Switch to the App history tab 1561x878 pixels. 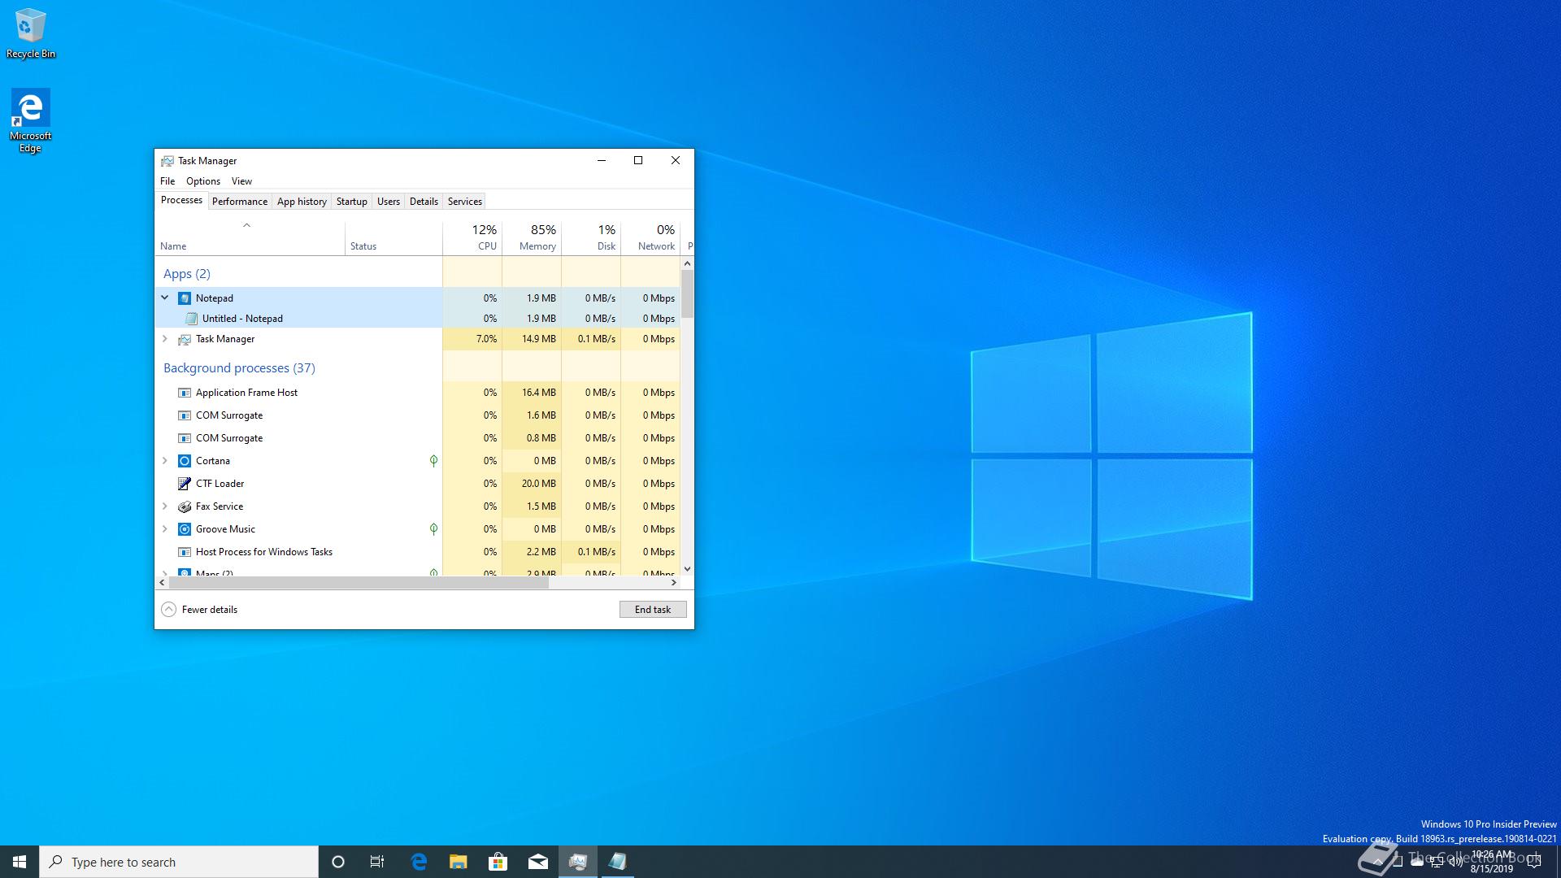(x=302, y=202)
